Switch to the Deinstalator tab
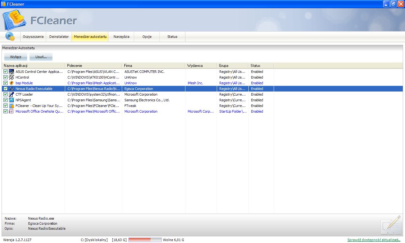Viewport: 405px width, 243px height. 59,37
